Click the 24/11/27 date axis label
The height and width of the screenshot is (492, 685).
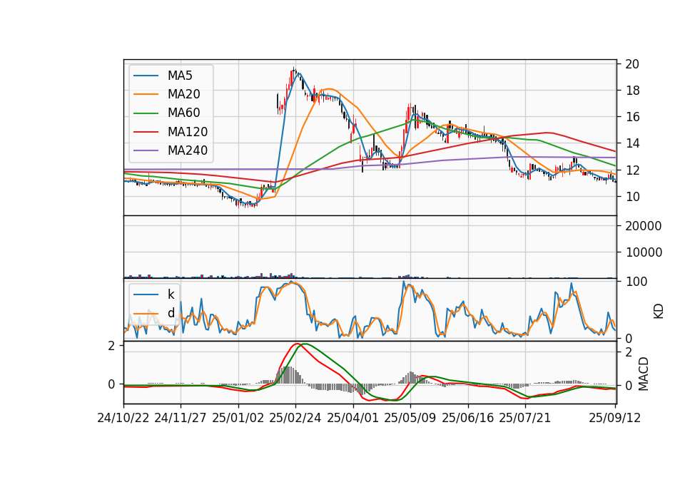pos(181,418)
